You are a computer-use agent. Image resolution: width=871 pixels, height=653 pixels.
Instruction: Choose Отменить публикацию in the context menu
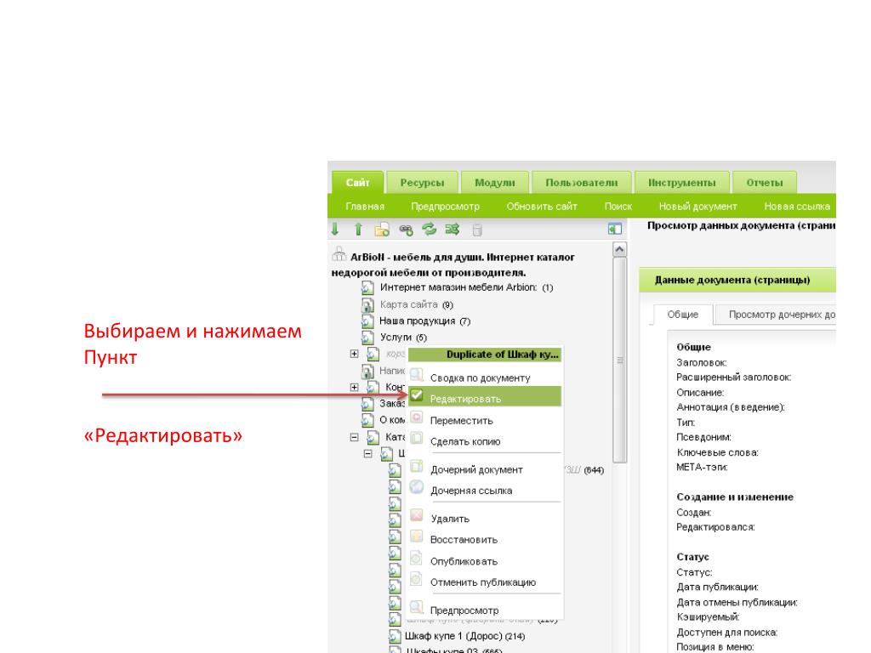click(x=485, y=582)
